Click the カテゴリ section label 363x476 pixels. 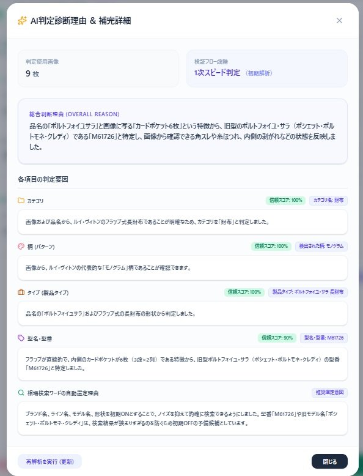pyautogui.click(x=35, y=201)
